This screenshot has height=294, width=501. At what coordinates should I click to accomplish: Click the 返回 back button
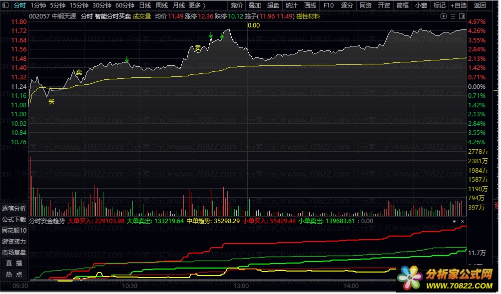coord(480,5)
